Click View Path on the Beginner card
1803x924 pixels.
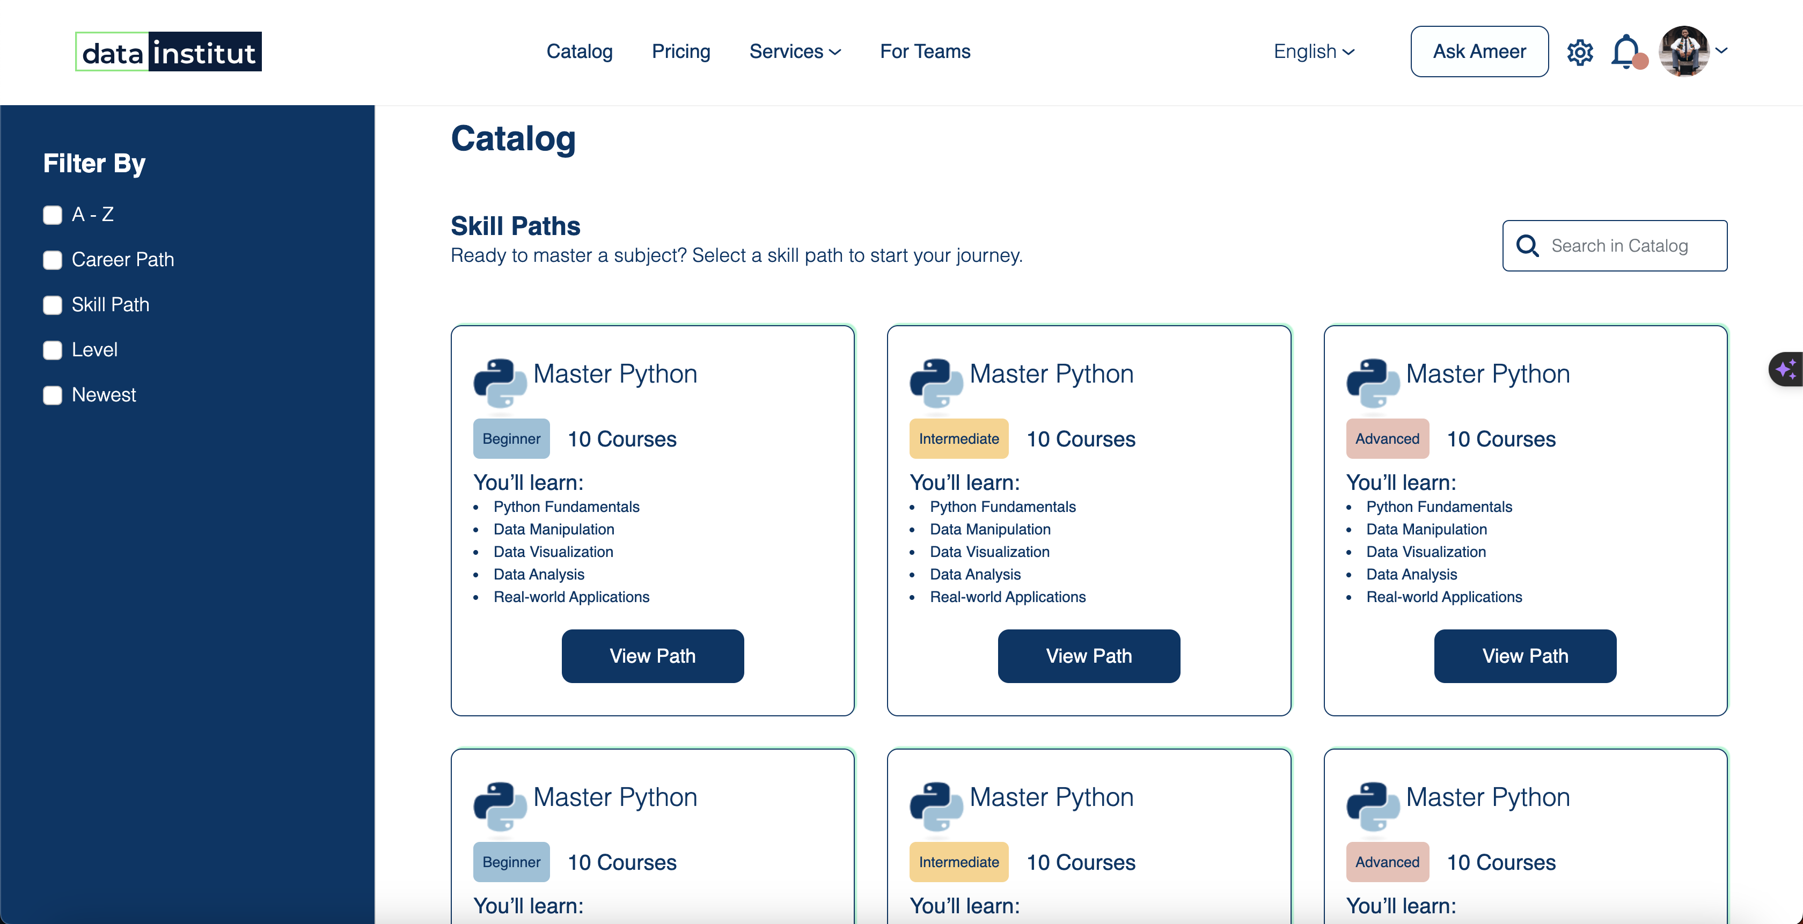(x=653, y=656)
